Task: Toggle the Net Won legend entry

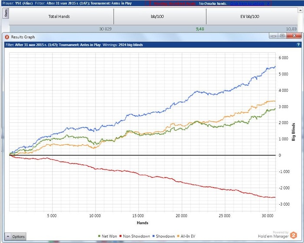Action: 108,236
